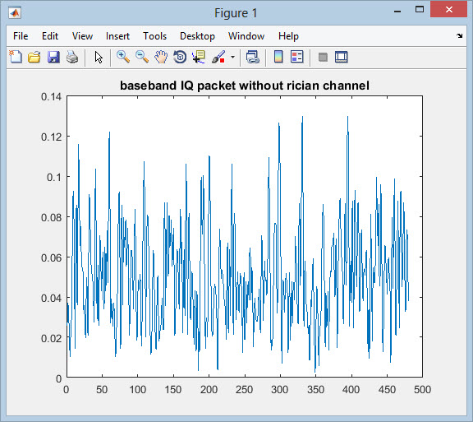Activate the Zoom Out magnifier tool
This screenshot has height=422, width=473.
pos(142,57)
